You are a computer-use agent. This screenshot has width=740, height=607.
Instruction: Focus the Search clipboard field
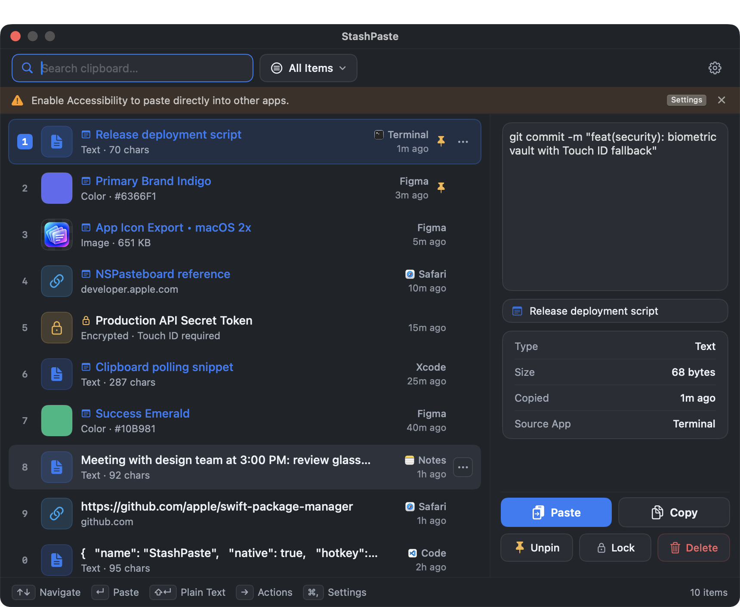(x=133, y=68)
